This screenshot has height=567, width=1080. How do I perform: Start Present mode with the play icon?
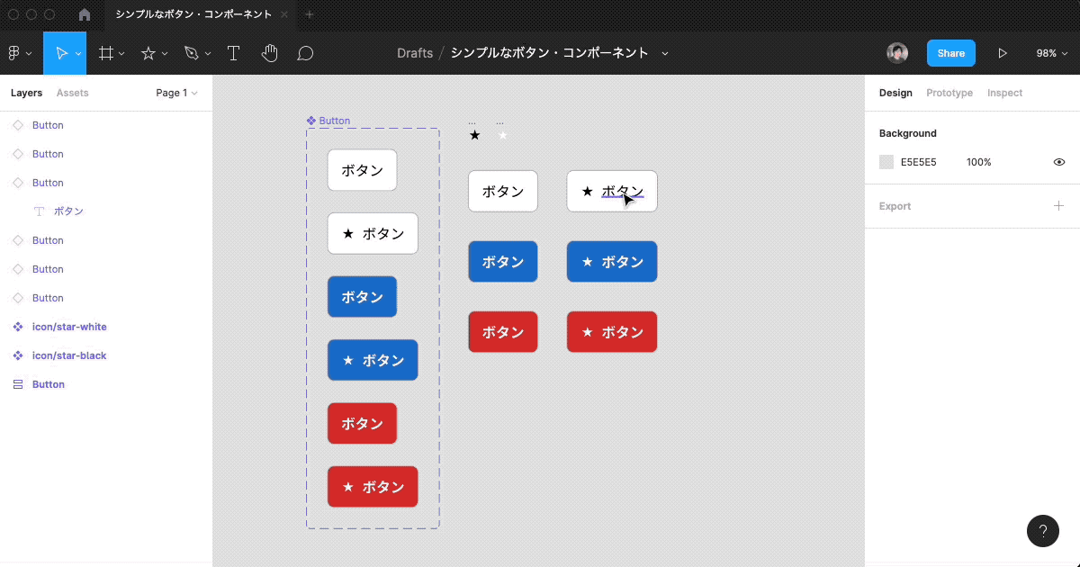(x=1003, y=52)
